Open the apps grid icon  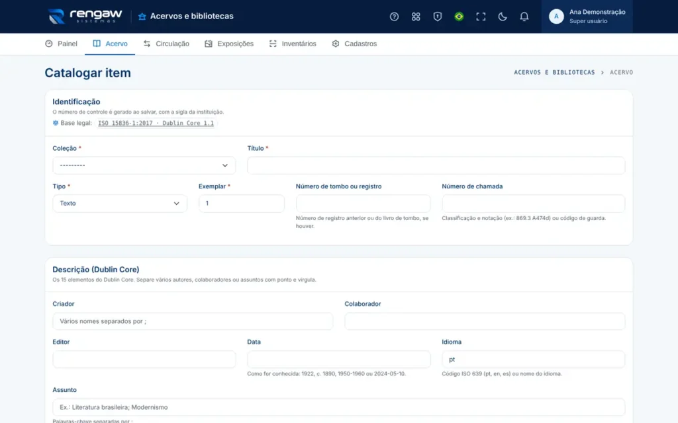[416, 17]
